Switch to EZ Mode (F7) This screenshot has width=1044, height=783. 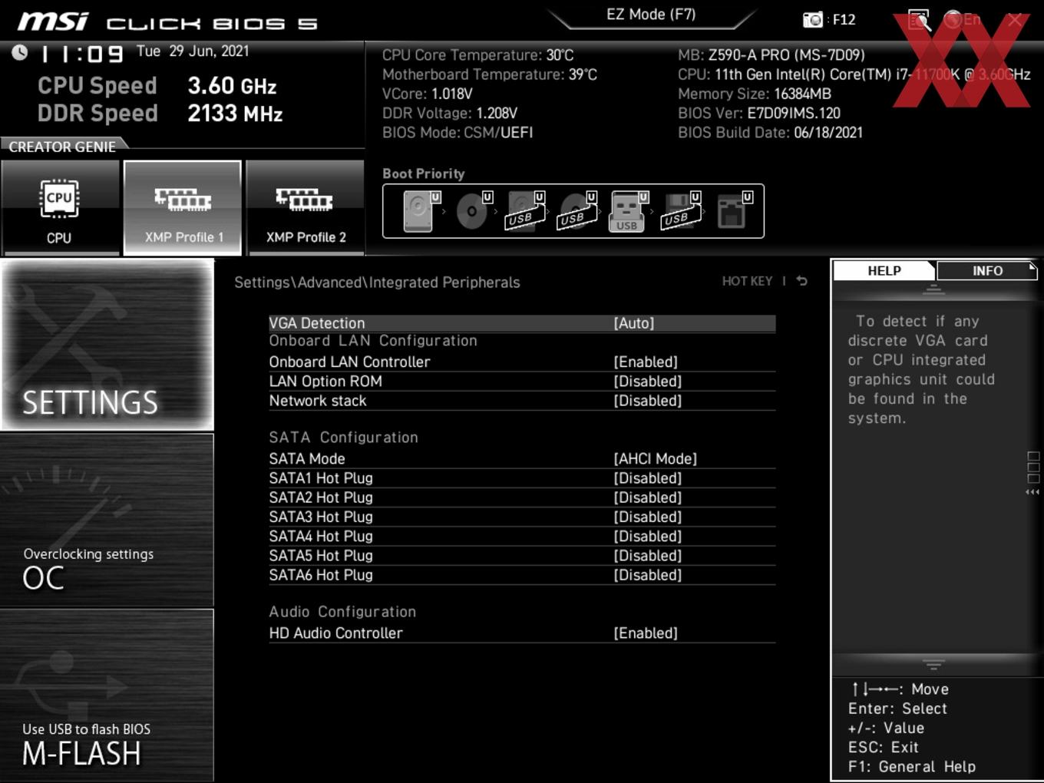click(651, 15)
